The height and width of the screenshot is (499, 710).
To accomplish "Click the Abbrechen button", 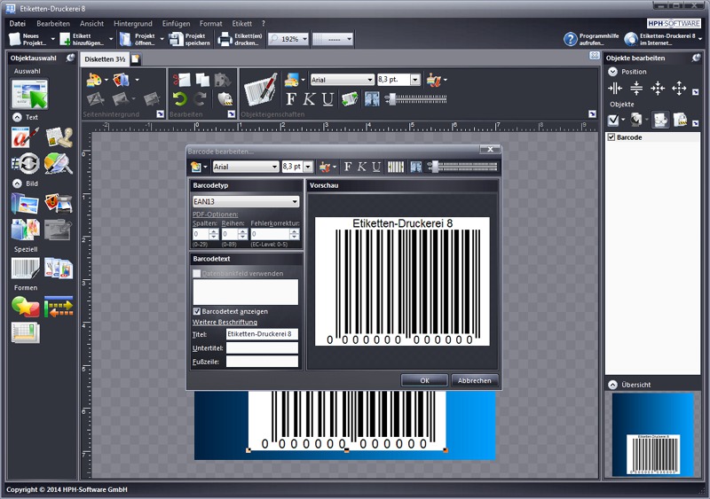I will pos(474,380).
